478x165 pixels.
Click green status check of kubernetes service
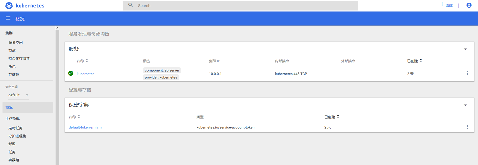(x=71, y=73)
